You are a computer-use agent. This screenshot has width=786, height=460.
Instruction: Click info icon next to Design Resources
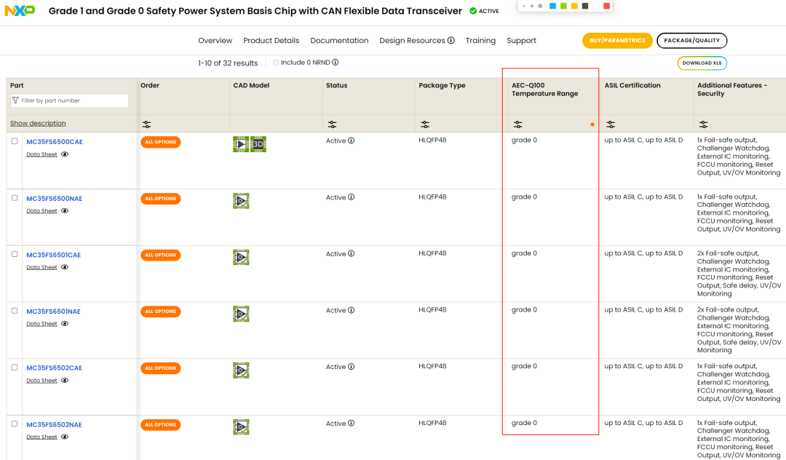click(x=451, y=40)
